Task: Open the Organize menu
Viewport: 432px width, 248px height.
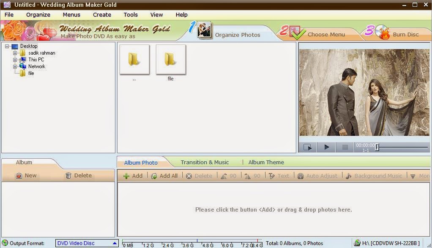Action: point(38,15)
